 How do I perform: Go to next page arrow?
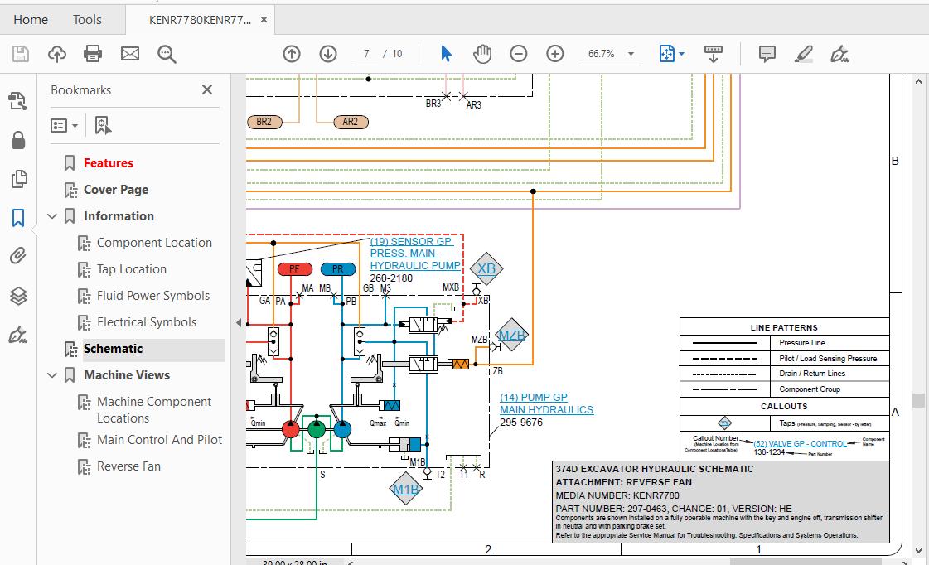328,54
